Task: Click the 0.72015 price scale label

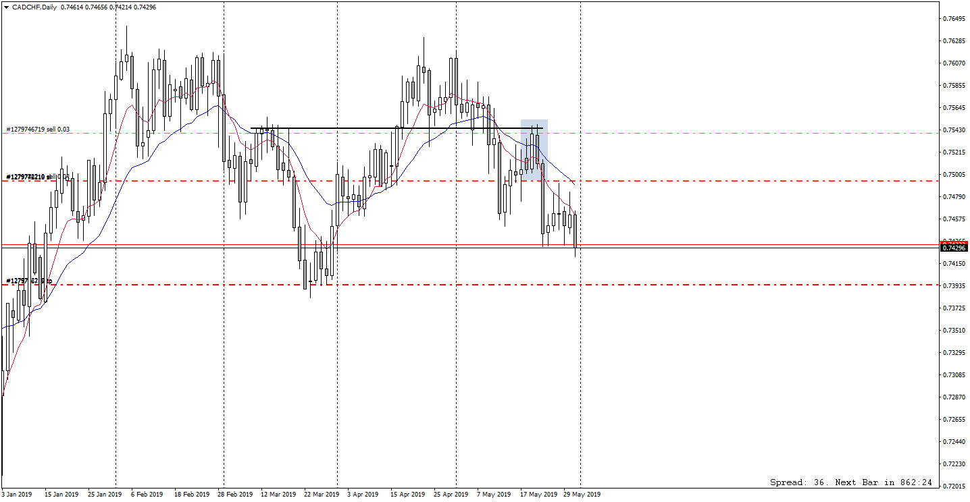Action: (952, 486)
